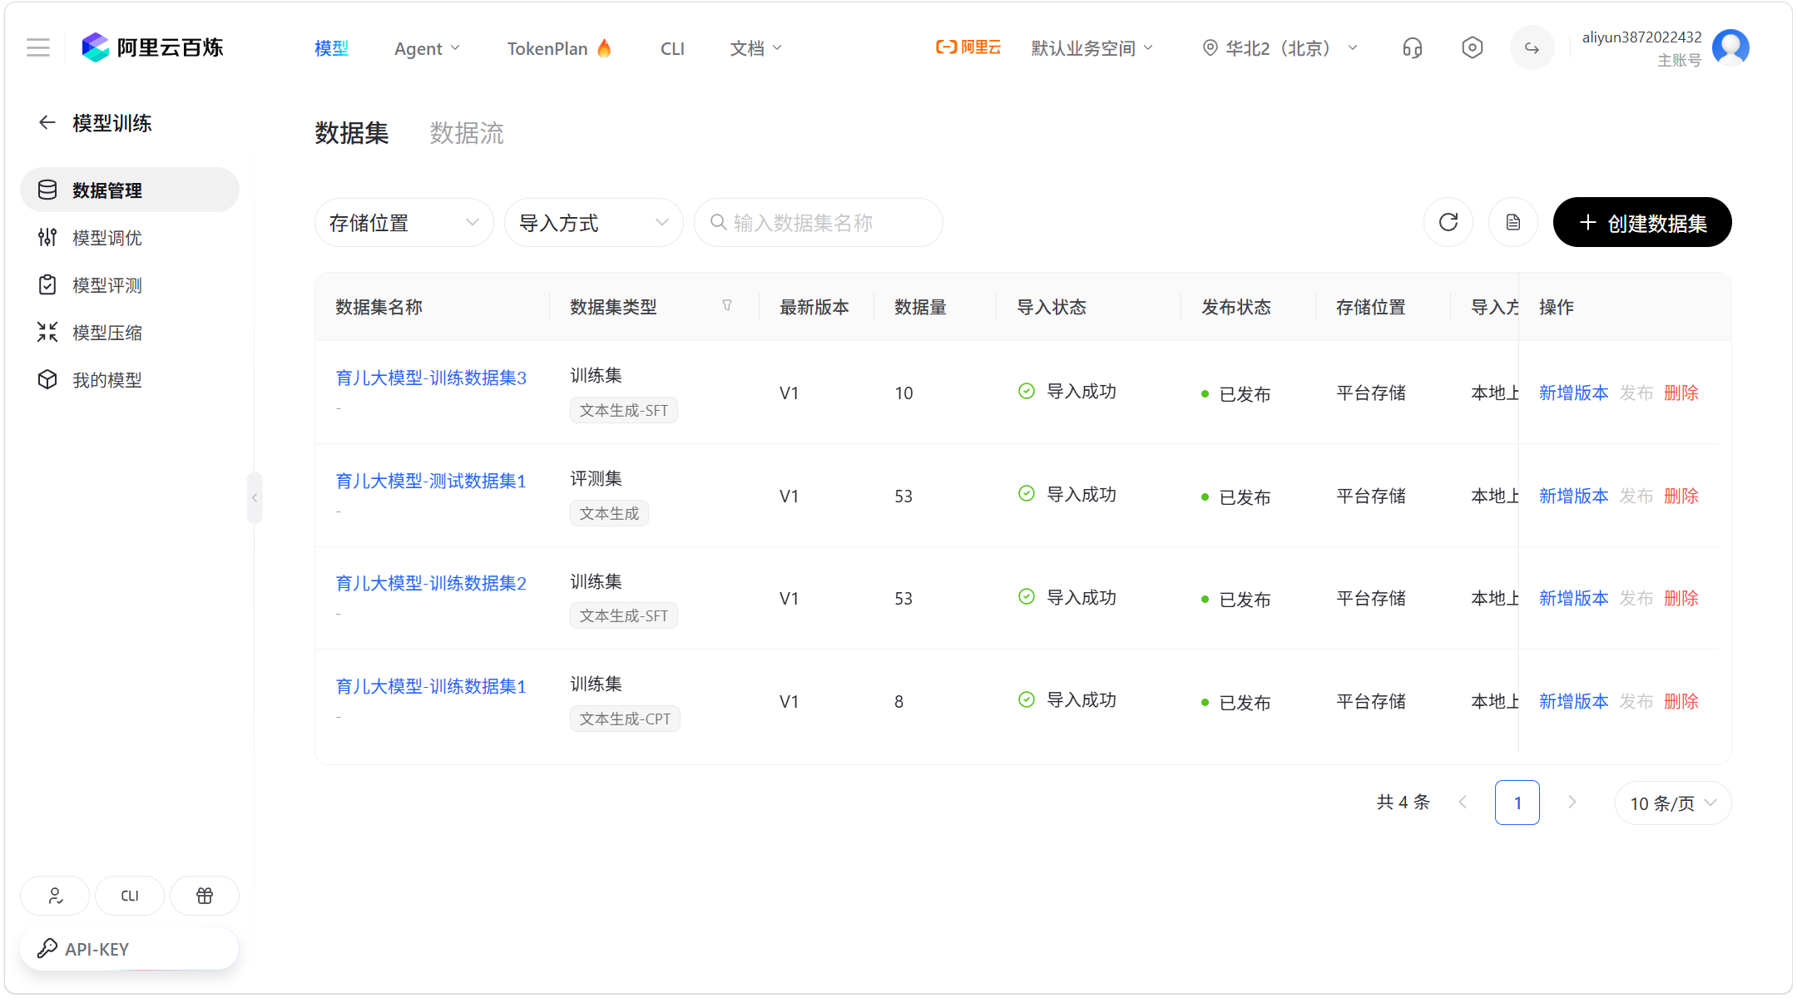Click 新增版本 for 训练数据集3
The height and width of the screenshot is (998, 1797).
[1573, 393]
